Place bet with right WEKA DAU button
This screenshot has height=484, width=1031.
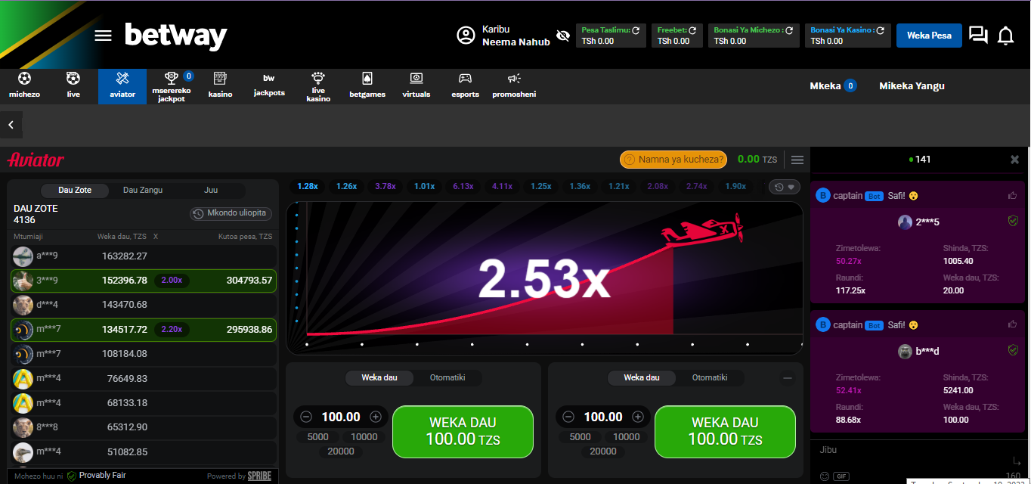pyautogui.click(x=725, y=431)
